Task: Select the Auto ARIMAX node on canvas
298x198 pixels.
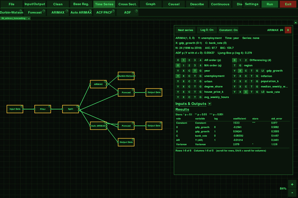Action: [x=98, y=126]
